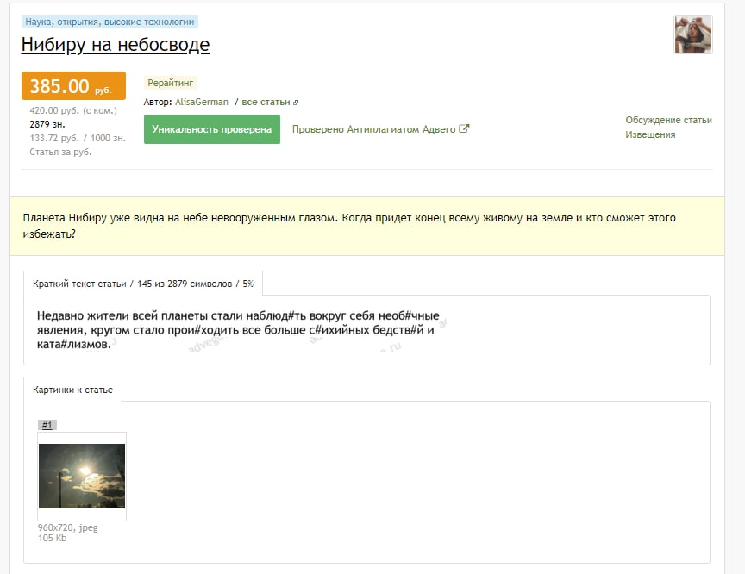Click the '960x720, jpeg' image info
Screen dimensions: 745x574
click(x=68, y=528)
